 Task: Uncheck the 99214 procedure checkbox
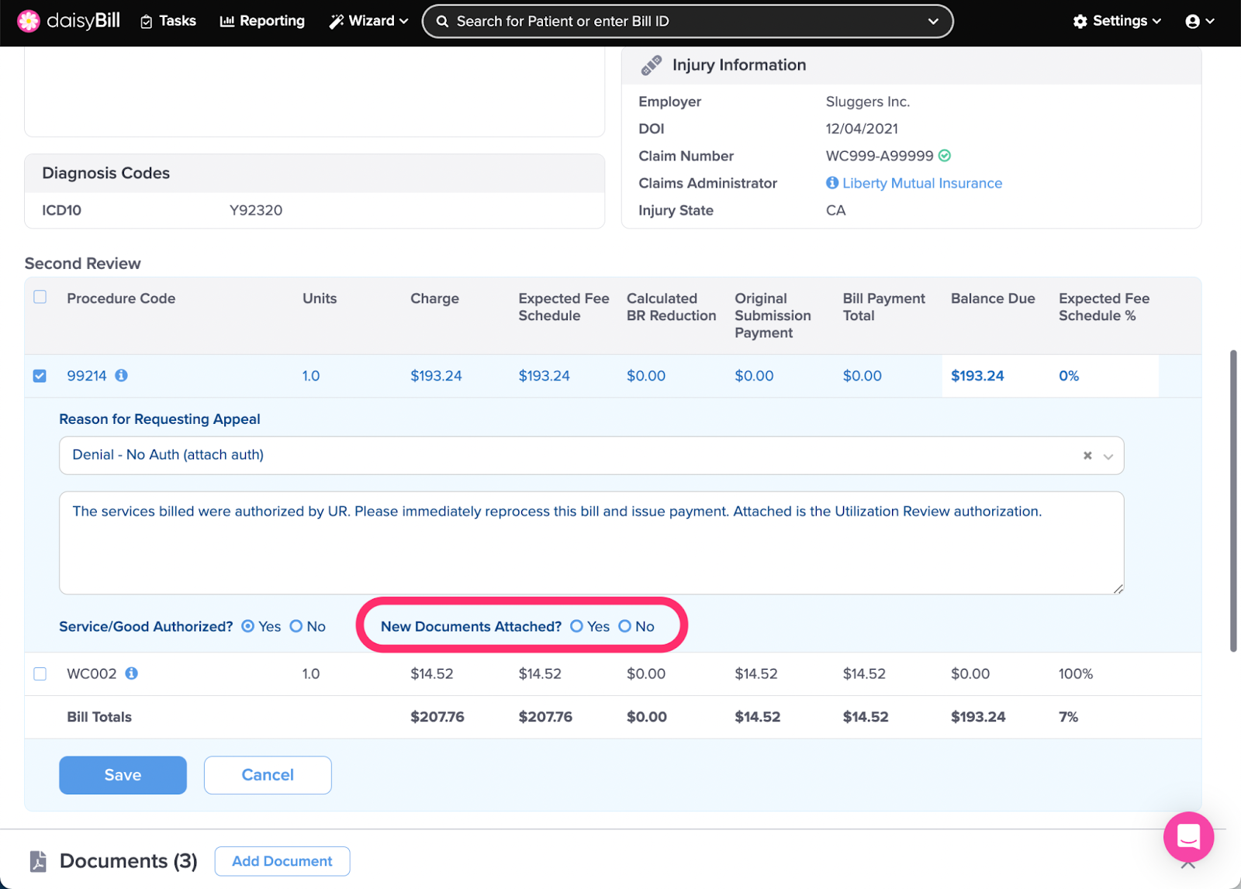tap(40, 376)
